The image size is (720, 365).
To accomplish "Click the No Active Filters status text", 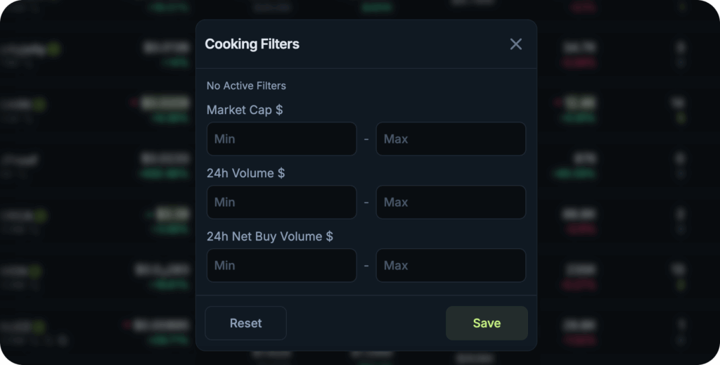I will (x=246, y=86).
